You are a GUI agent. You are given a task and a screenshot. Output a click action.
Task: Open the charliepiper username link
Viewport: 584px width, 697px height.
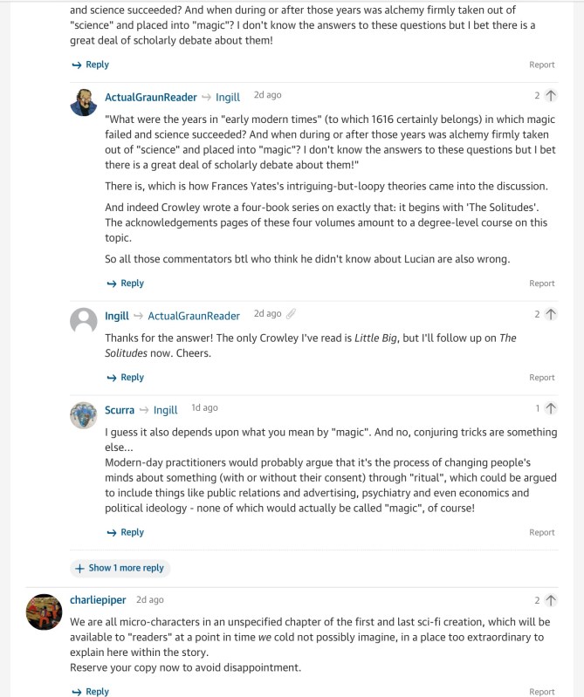tap(98, 600)
